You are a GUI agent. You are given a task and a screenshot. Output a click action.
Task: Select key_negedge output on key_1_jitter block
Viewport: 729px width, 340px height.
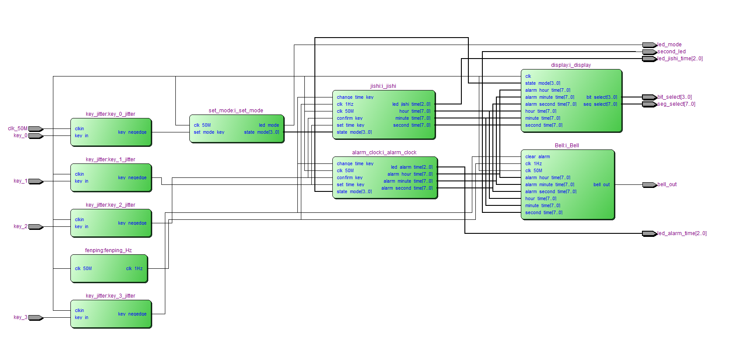pos(132,178)
